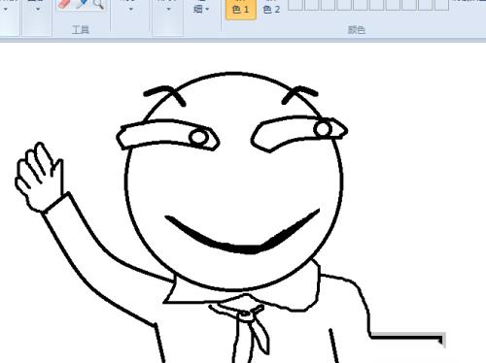Activate the 颜色 1 foreground color button
Screen dimensions: 486x363
point(241,10)
